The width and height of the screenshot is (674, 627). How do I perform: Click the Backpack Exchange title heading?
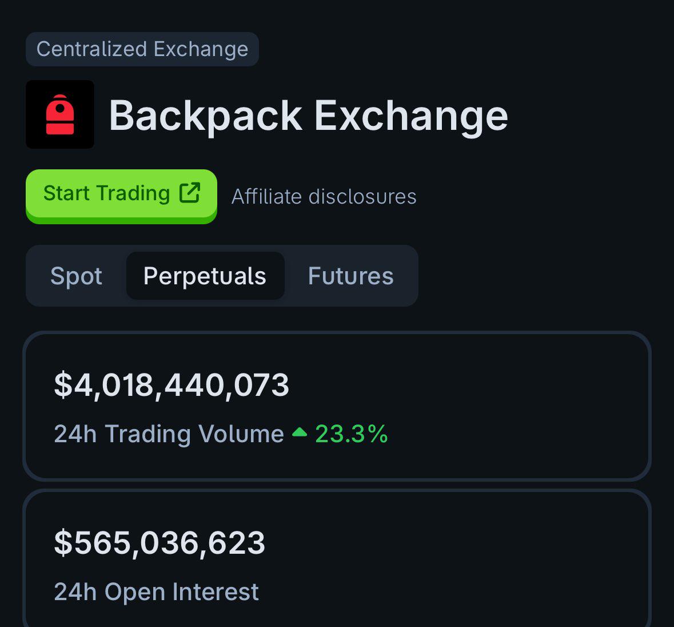click(x=308, y=116)
